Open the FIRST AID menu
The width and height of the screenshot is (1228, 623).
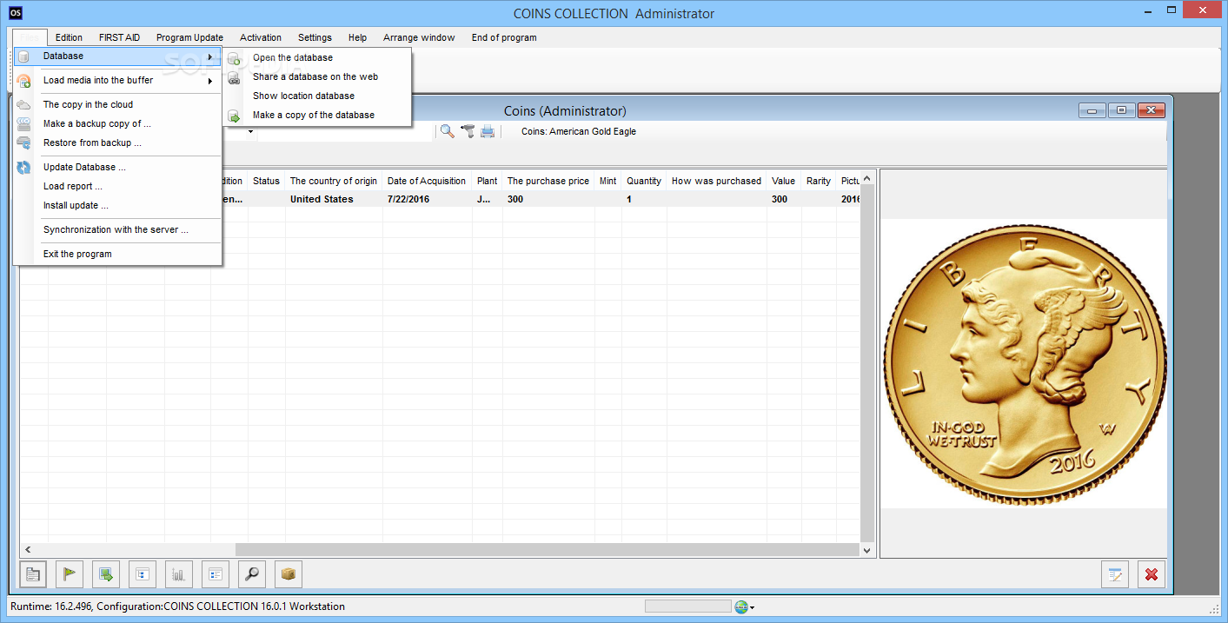119,37
